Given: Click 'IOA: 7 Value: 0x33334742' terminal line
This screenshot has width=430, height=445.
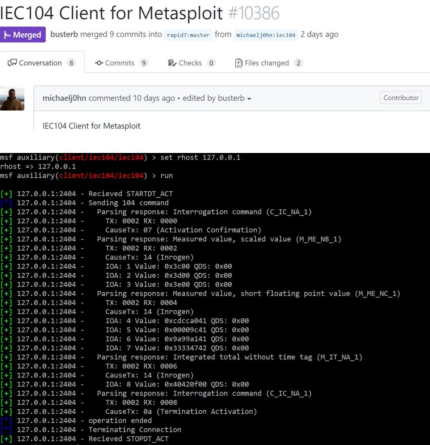Looking at the screenshot, I should [x=177, y=348].
